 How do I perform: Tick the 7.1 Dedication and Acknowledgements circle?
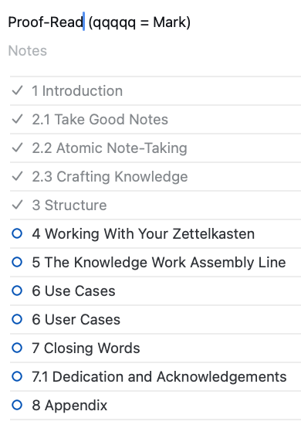pyautogui.click(x=17, y=376)
